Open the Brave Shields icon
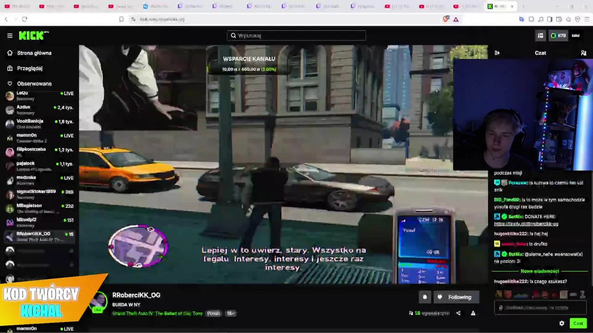 click(446, 19)
